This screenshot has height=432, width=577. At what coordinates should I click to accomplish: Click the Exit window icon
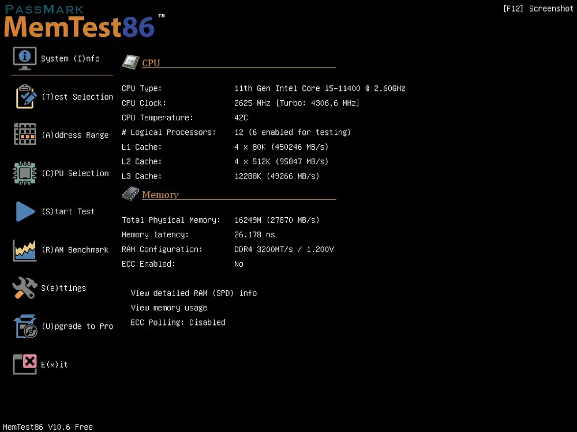click(x=25, y=364)
